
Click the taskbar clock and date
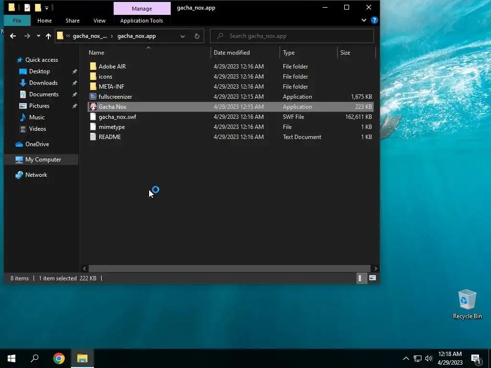450,358
